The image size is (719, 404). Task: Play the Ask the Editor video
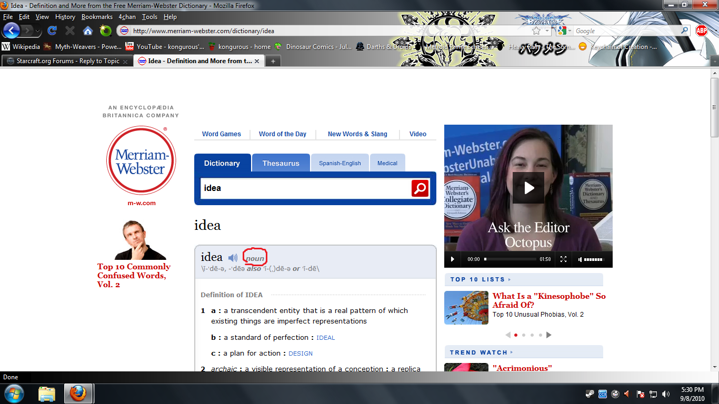point(528,188)
